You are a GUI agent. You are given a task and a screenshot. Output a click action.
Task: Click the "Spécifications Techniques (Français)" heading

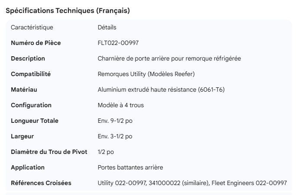68,11
